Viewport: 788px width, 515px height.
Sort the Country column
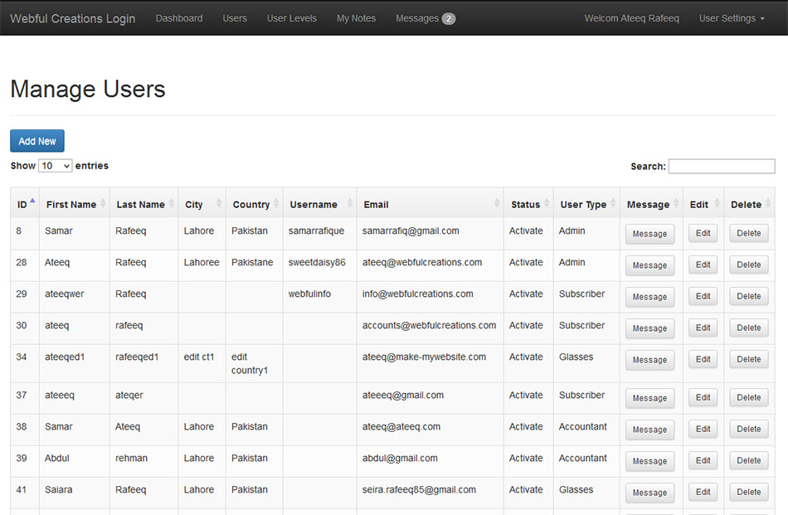coord(251,204)
